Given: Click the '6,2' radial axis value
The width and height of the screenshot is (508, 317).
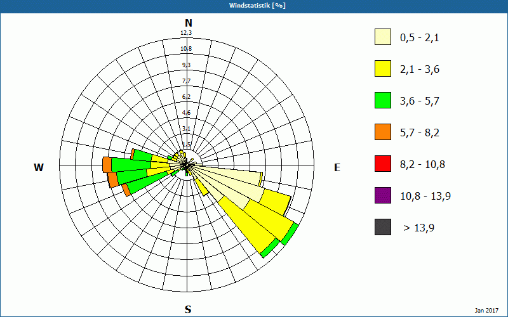Looking at the screenshot, I should tap(186, 97).
